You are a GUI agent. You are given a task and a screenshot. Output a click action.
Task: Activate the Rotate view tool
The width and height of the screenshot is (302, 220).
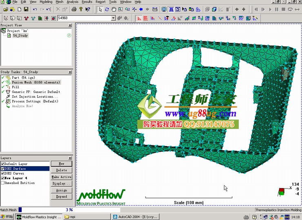[107, 9]
